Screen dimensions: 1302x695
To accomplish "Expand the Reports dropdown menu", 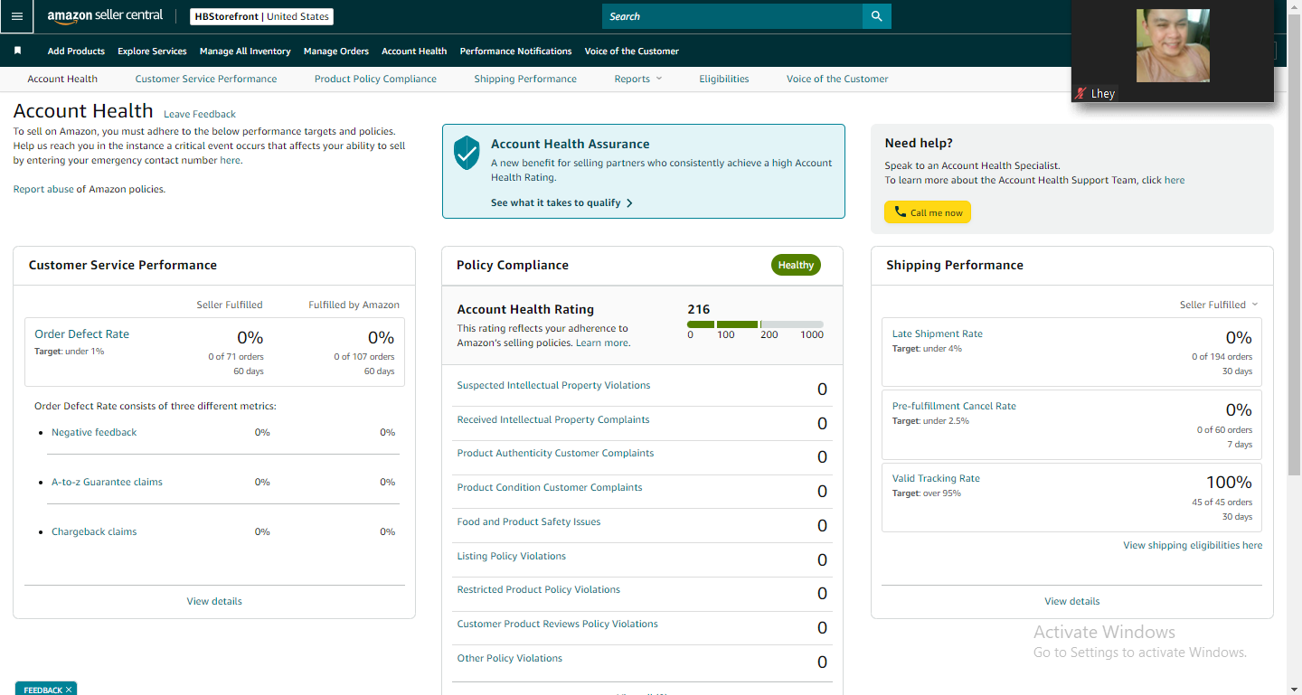I will (638, 79).
